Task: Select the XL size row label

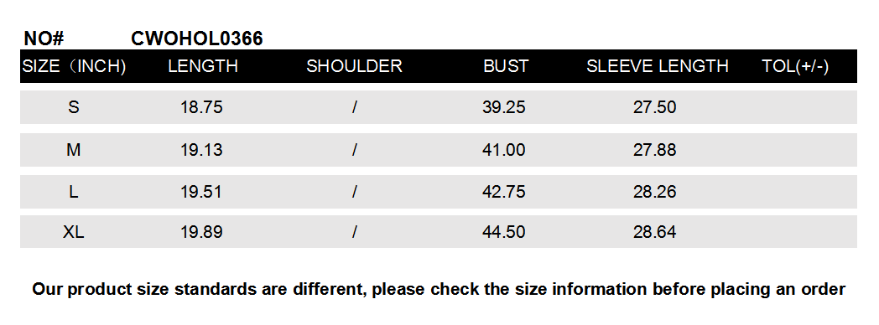Action: pos(74,231)
